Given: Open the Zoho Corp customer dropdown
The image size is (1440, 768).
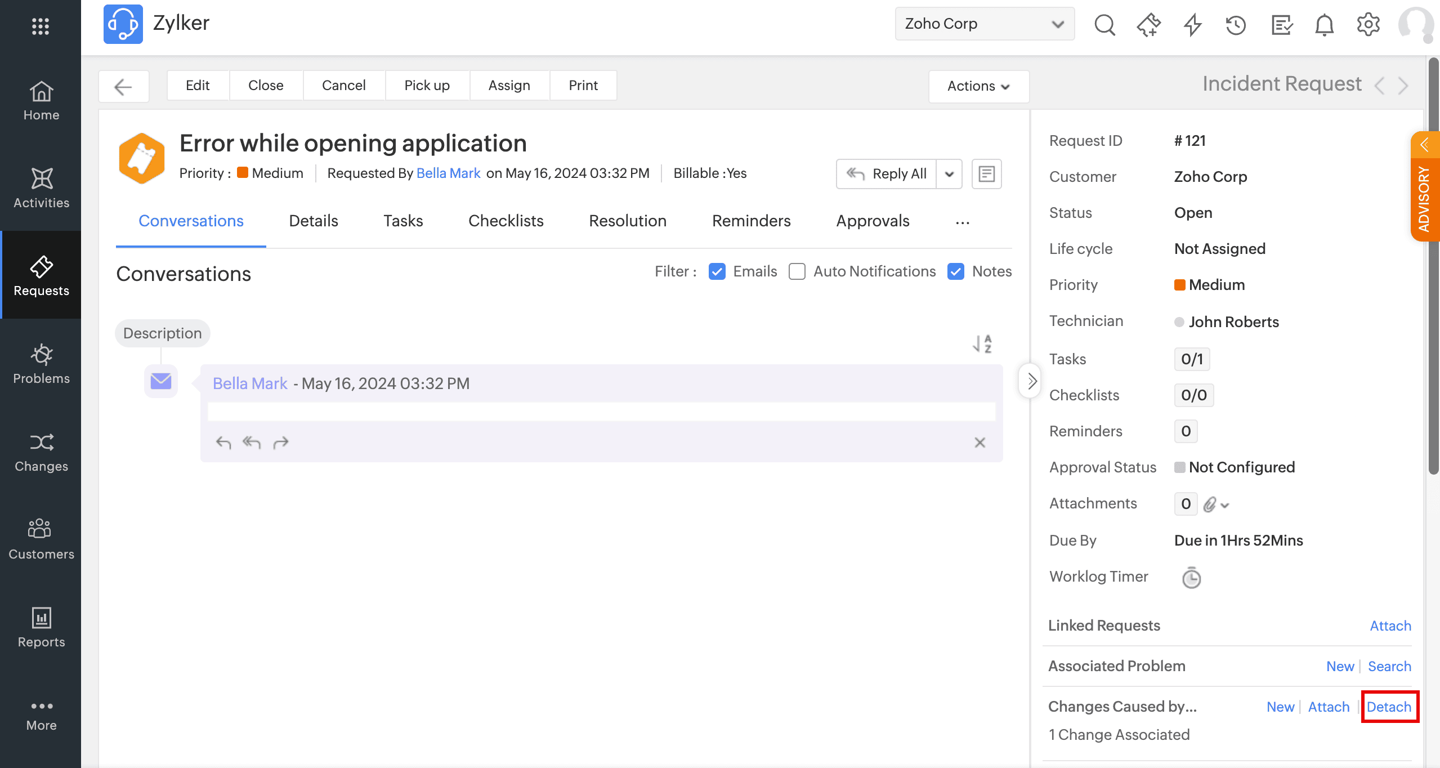Looking at the screenshot, I should (984, 24).
